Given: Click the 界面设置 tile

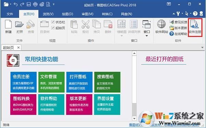Looking at the screenshot, I should pyautogui.click(x=107, y=104).
